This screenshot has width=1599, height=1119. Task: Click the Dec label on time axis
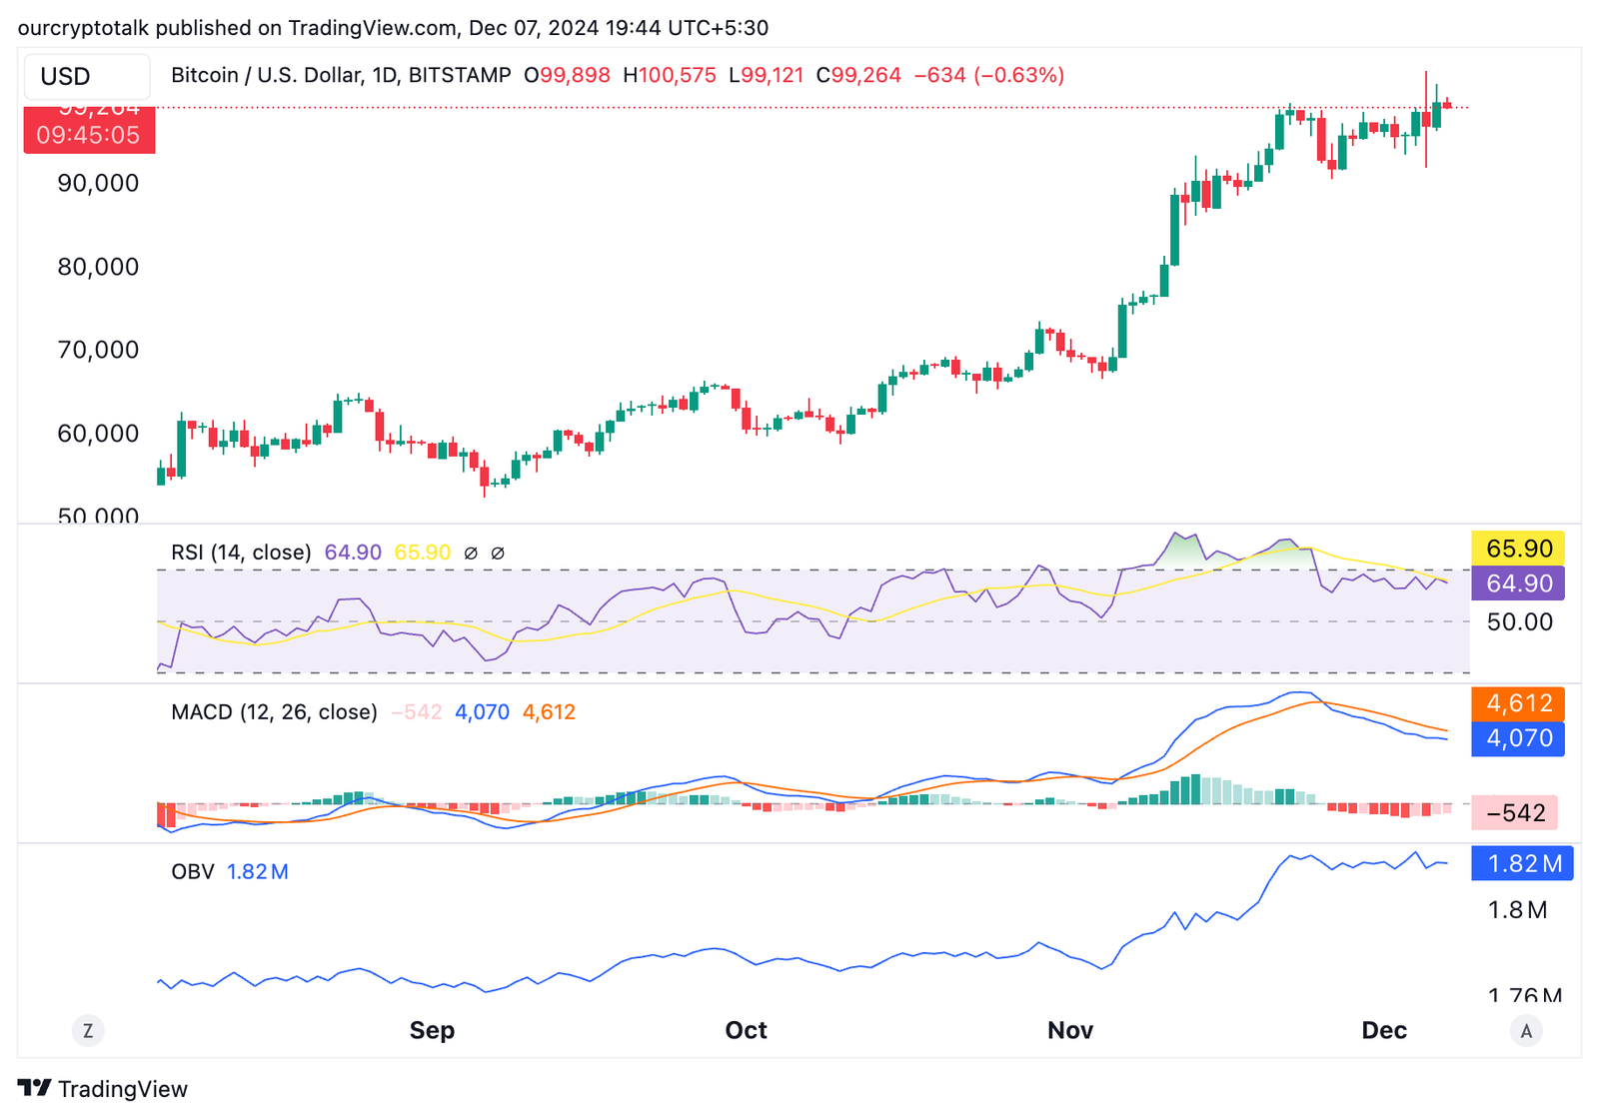[1384, 1030]
